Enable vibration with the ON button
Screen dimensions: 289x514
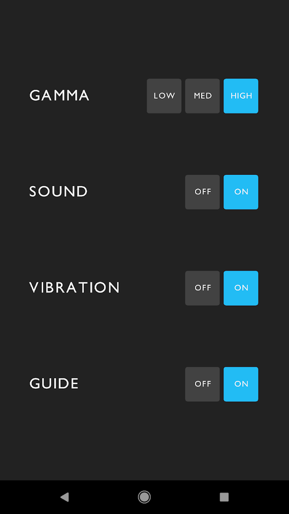241,288
